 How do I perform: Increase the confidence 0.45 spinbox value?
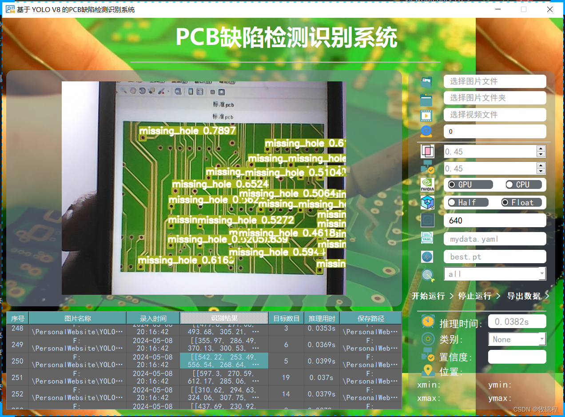tap(541, 165)
